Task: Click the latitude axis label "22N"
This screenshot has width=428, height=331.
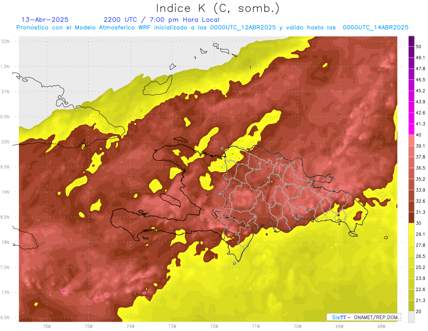Action: tap(6, 41)
